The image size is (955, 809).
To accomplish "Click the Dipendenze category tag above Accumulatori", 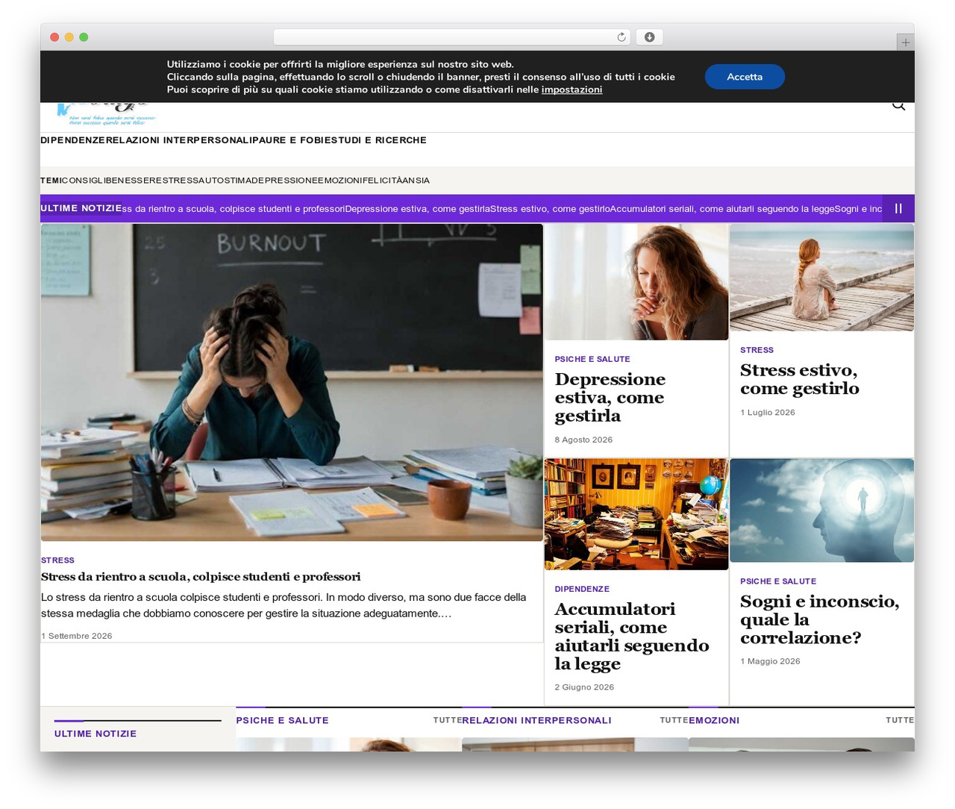I will tap(582, 590).
